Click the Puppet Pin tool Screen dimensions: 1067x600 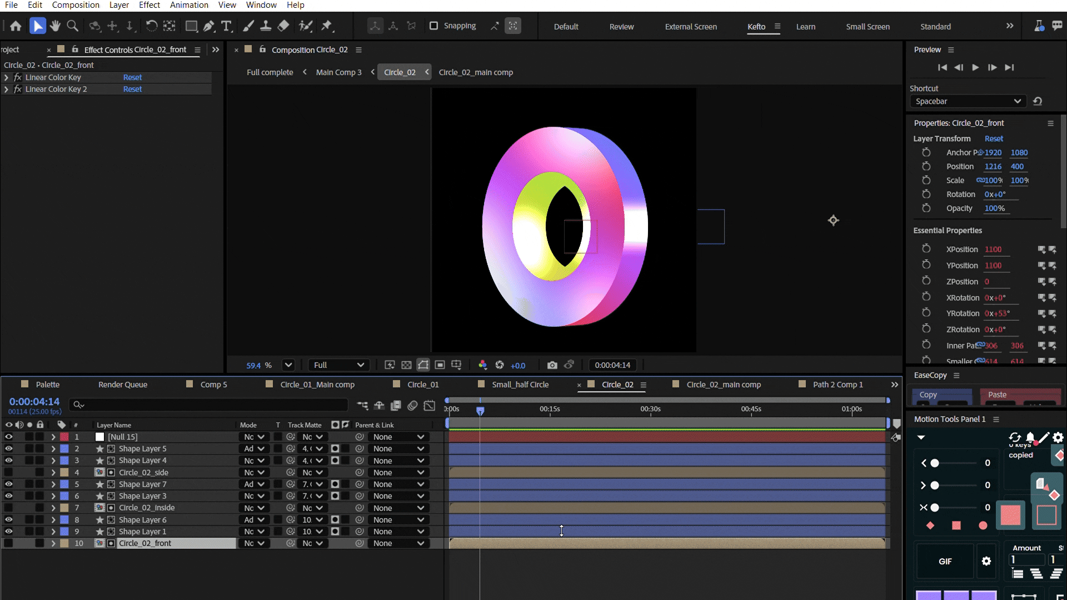(x=327, y=26)
